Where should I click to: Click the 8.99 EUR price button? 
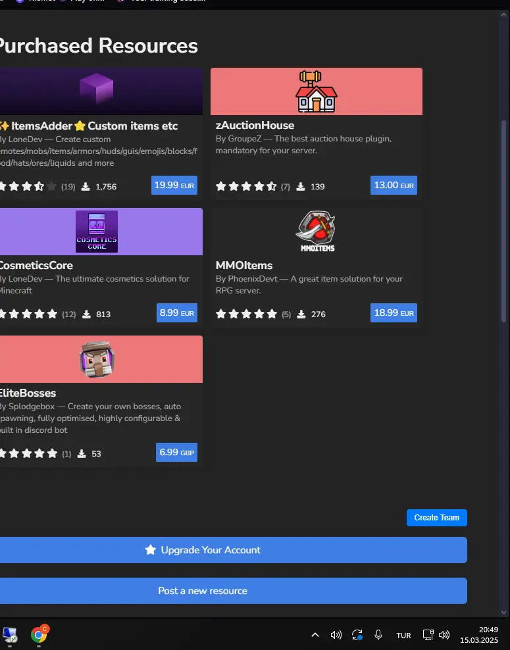coord(176,313)
